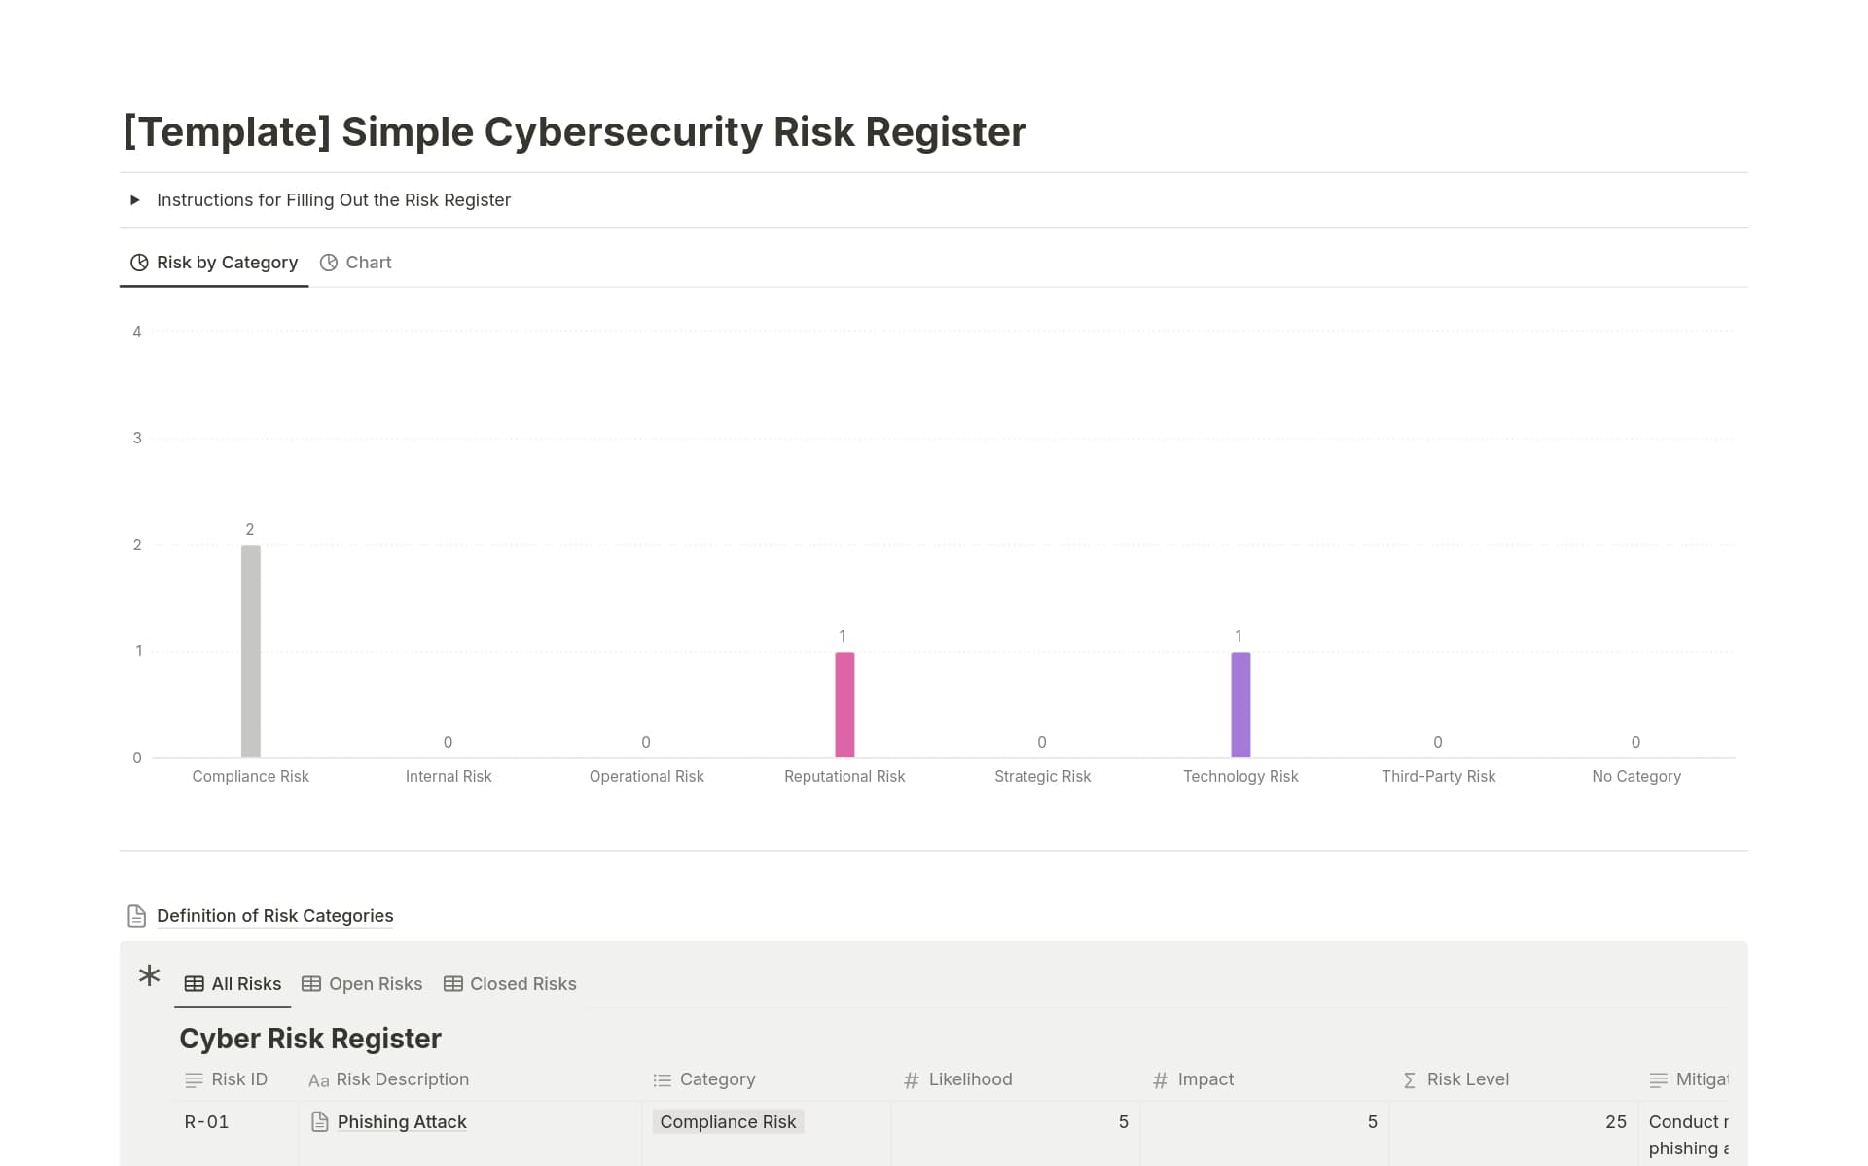
Task: Click the page icon beside Phishing Attack
Action: (319, 1121)
